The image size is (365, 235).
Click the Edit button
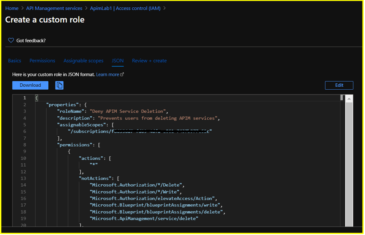[339, 85]
